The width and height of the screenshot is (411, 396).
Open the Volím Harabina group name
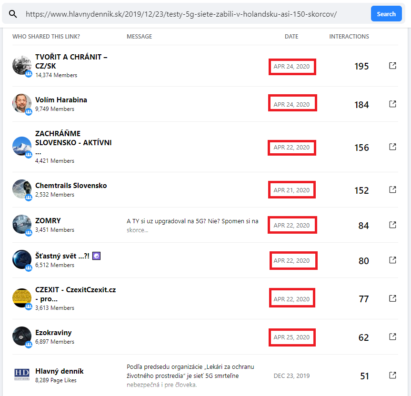pos(61,100)
